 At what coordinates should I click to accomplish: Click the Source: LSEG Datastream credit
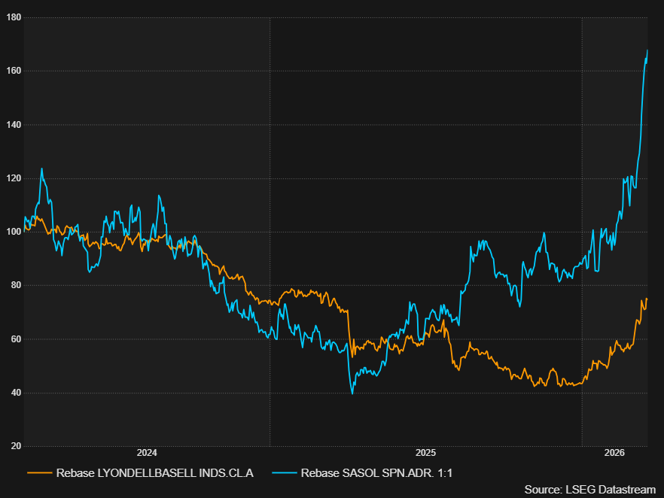[590, 490]
